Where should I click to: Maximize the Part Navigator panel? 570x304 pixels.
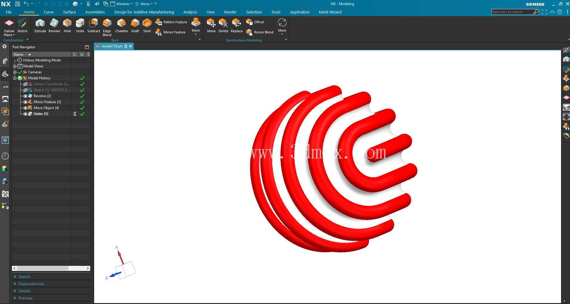(x=87, y=47)
